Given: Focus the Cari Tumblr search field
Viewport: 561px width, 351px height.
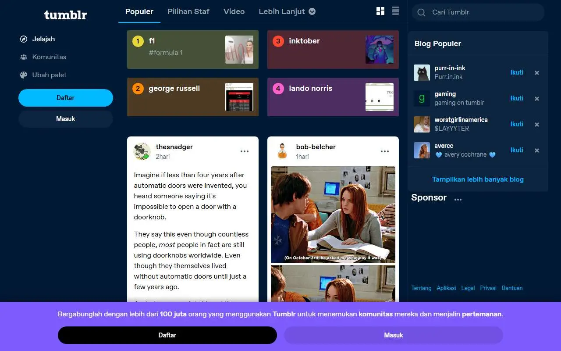Looking at the screenshot, I should pyautogui.click(x=478, y=12).
